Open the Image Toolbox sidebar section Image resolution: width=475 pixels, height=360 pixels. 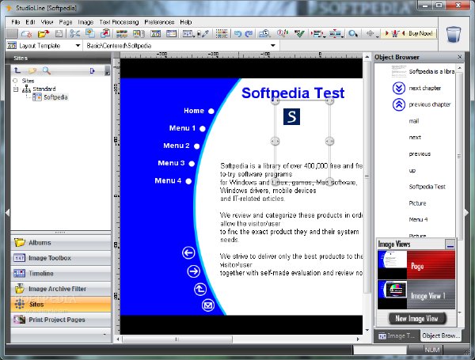click(61, 258)
